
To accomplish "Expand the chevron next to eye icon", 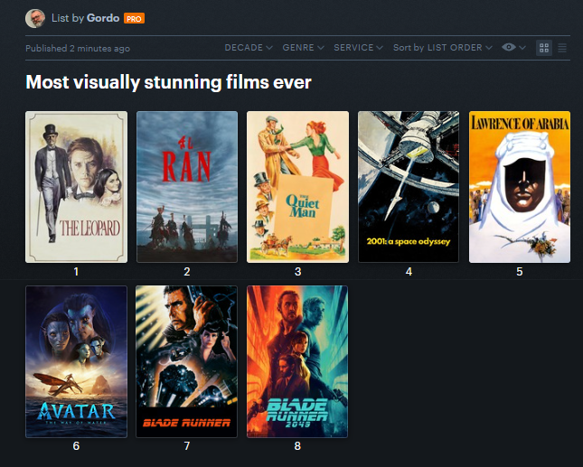I will tap(522, 48).
